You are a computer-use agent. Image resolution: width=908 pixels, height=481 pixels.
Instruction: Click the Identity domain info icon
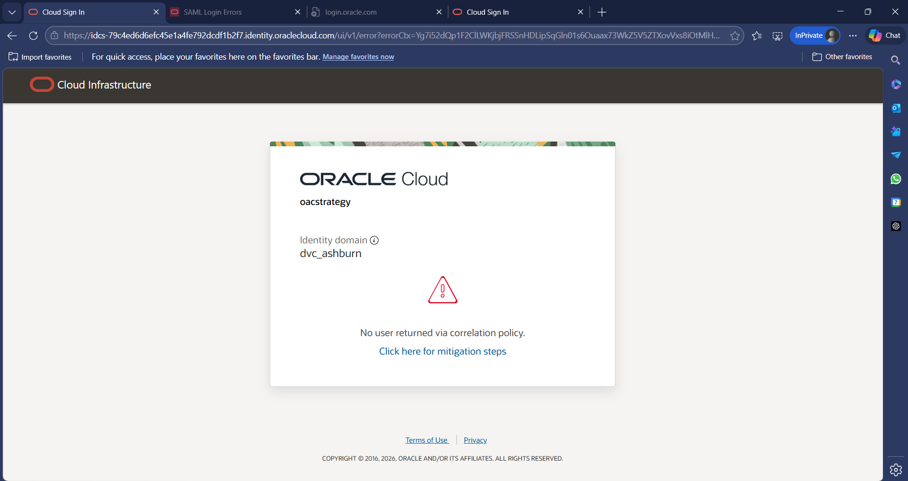click(374, 240)
